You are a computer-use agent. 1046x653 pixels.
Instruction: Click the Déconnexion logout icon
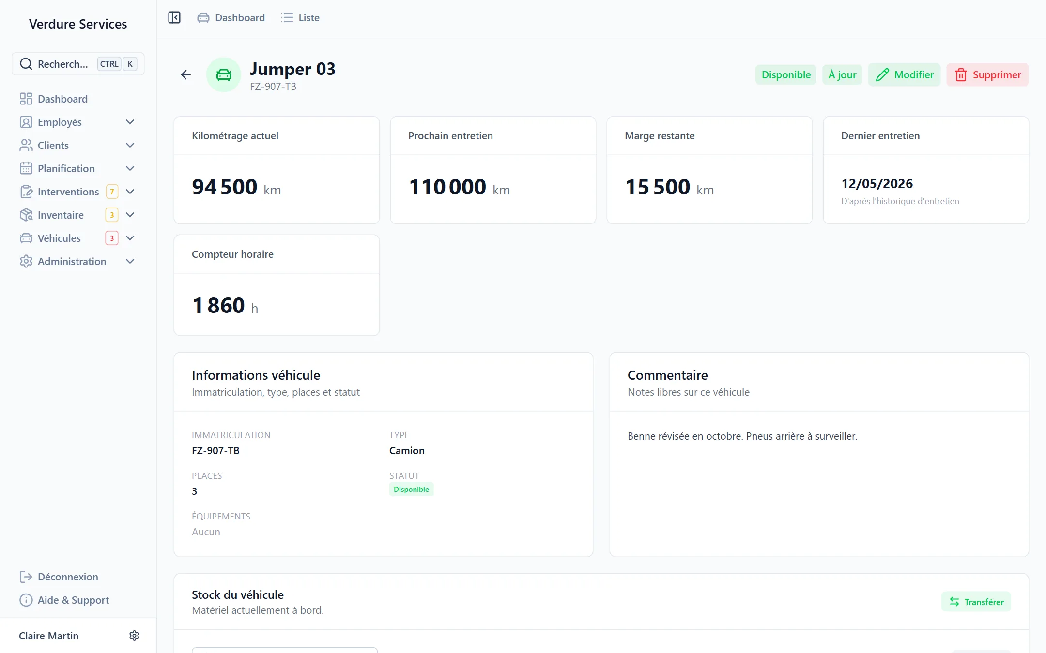pyautogui.click(x=26, y=577)
